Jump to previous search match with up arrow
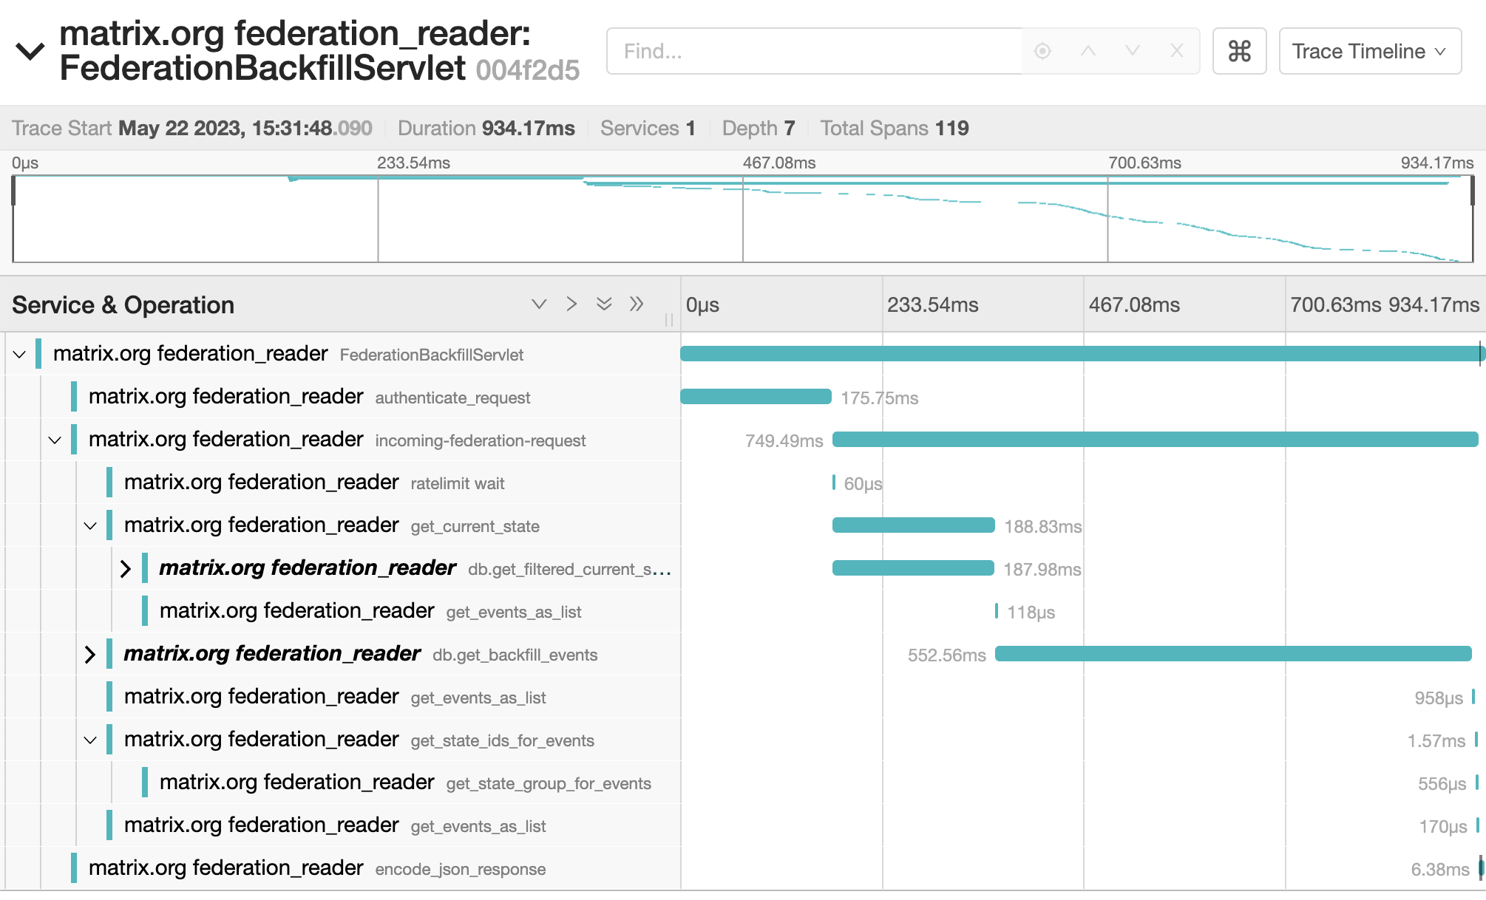Screen dimensions: 1486x900 [x=1087, y=51]
